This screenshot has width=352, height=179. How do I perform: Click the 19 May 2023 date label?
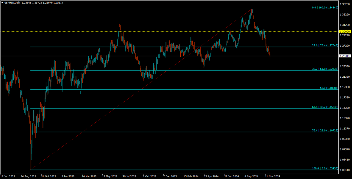110,176
